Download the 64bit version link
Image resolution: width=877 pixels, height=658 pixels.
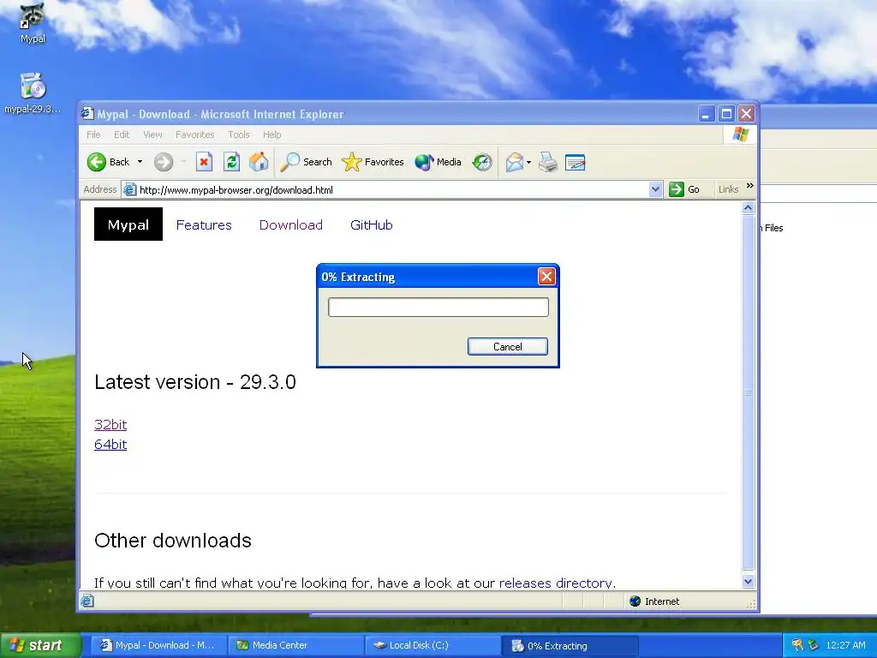pyautogui.click(x=110, y=445)
